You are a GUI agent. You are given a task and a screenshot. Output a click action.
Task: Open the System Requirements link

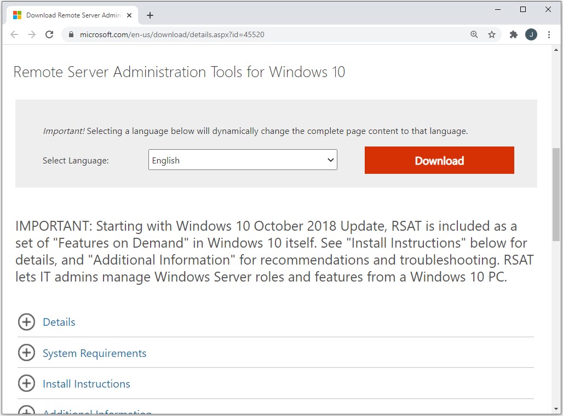tap(94, 353)
